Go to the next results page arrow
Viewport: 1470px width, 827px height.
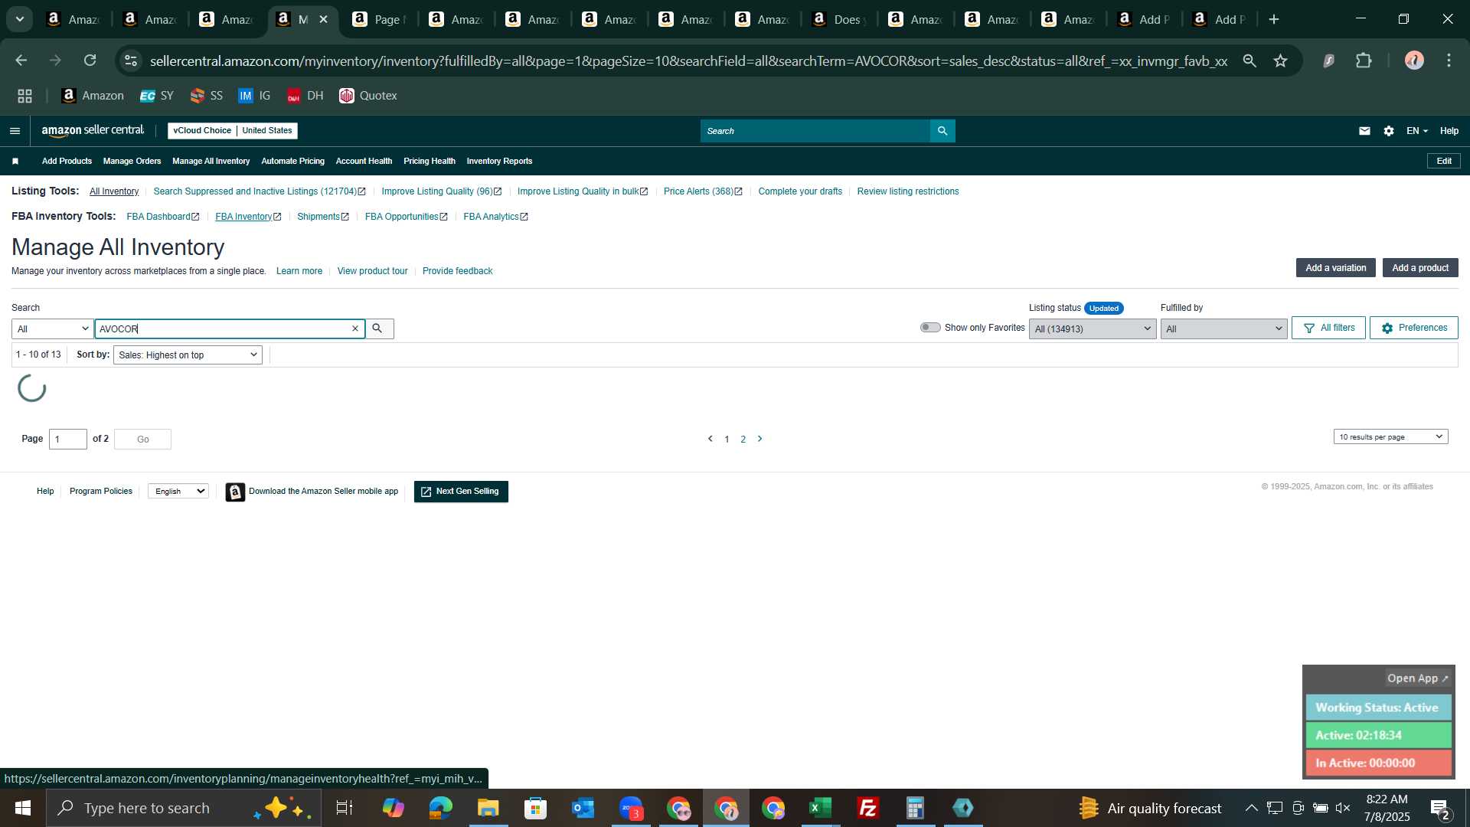point(759,439)
